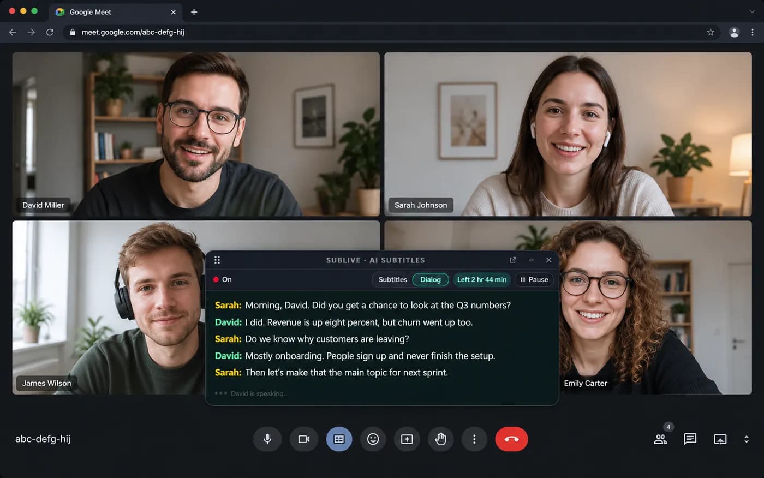Bookmark this page with the star icon
The width and height of the screenshot is (764, 478).
(711, 32)
